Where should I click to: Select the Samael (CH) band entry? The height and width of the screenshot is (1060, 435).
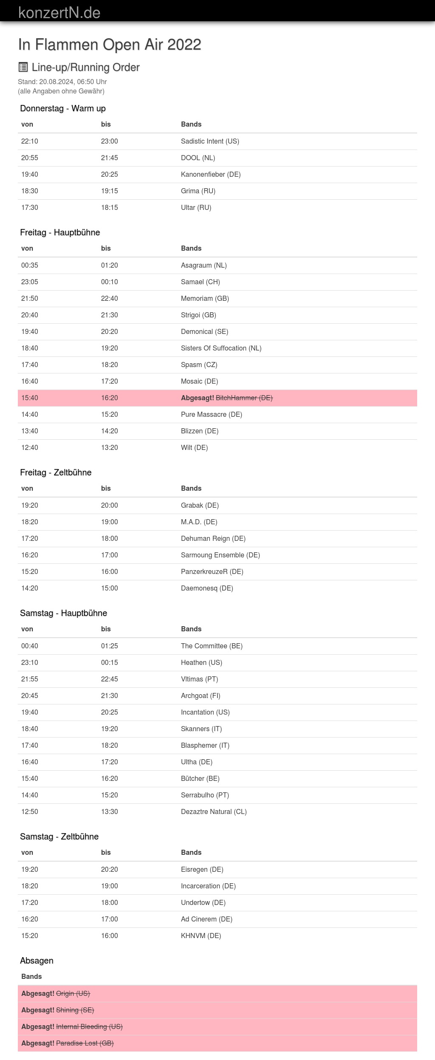tap(201, 282)
